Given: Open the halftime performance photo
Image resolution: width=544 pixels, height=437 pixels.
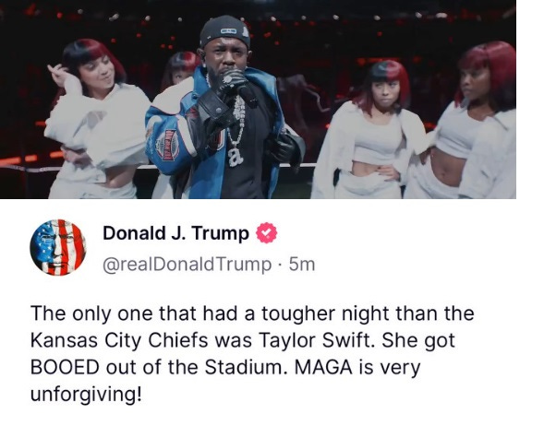Looking at the screenshot, I should 258,100.
